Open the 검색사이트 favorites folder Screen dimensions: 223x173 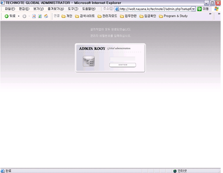85,16
